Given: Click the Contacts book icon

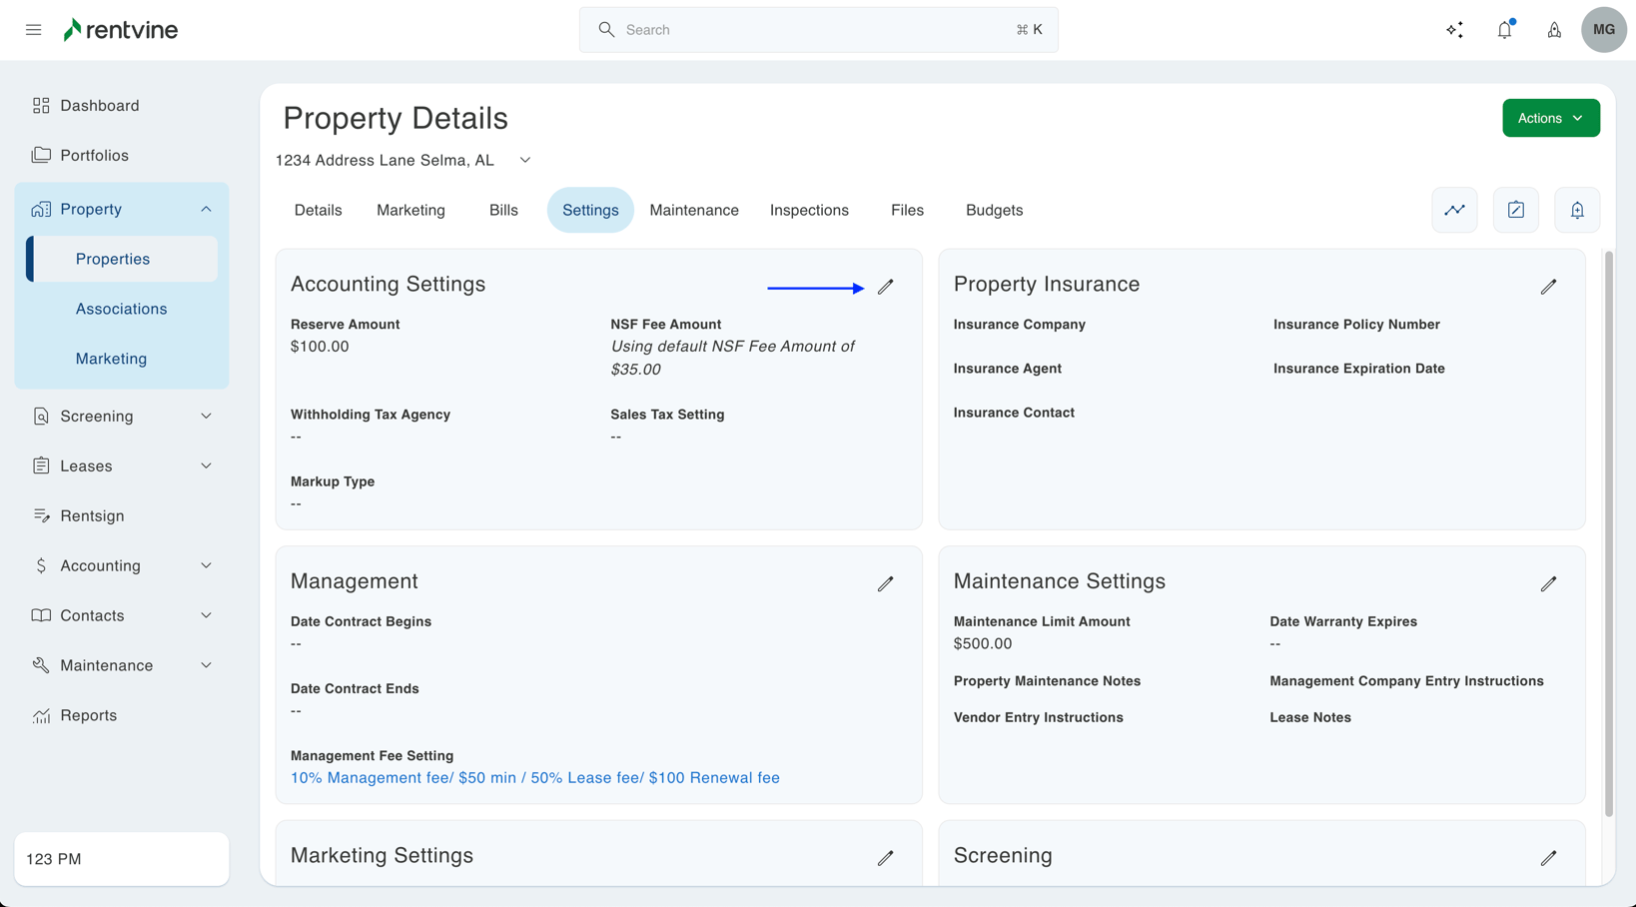Looking at the screenshot, I should point(41,616).
